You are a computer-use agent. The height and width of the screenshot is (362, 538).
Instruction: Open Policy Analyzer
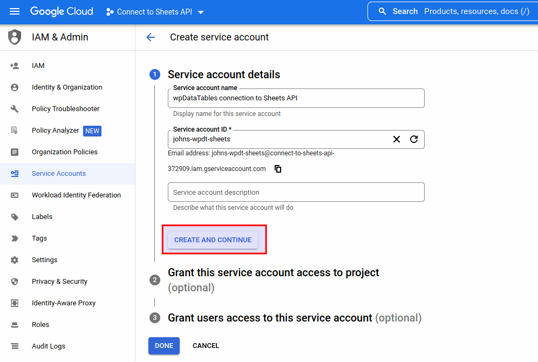(x=55, y=131)
